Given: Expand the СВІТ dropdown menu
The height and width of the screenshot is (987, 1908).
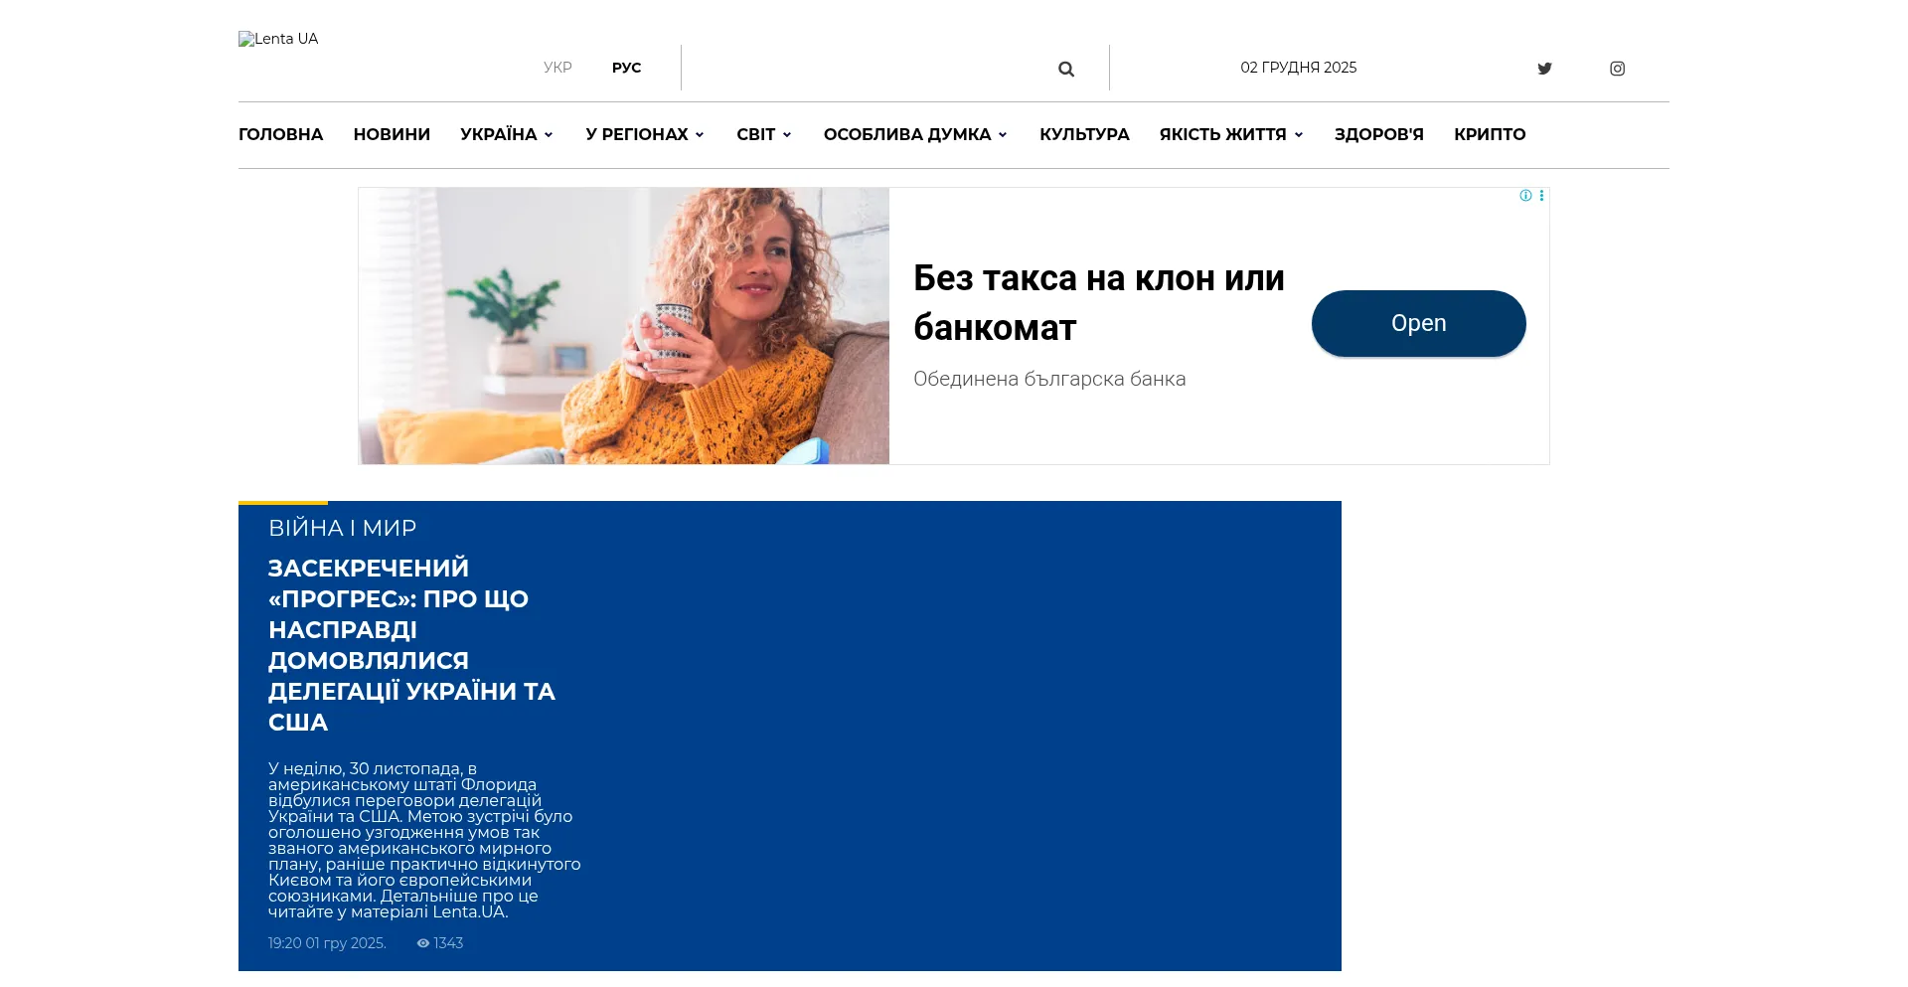Looking at the screenshot, I should click(764, 134).
